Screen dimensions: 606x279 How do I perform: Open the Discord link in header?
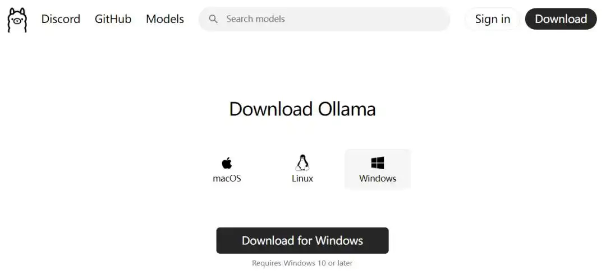click(x=61, y=19)
